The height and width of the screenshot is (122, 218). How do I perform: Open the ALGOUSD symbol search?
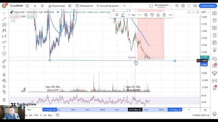[17, 6]
